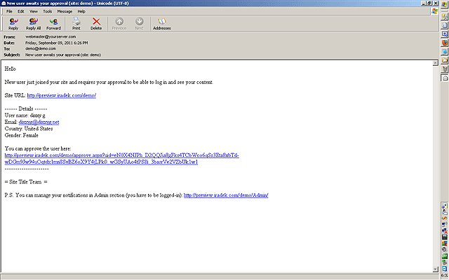Open the Tools menu

point(46,11)
